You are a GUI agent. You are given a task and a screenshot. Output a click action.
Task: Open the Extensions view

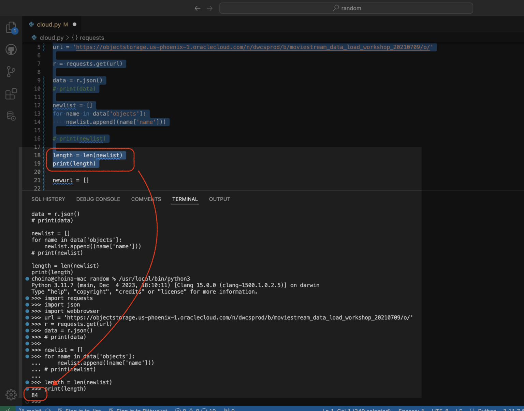tap(11, 94)
